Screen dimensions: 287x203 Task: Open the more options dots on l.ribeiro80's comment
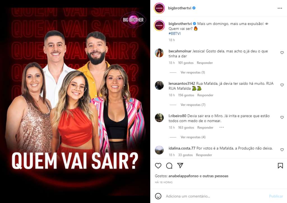tap(221, 127)
